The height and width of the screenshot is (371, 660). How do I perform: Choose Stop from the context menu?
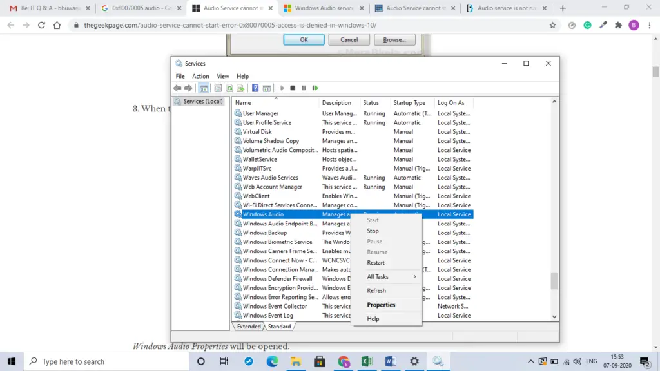[x=387, y=231]
